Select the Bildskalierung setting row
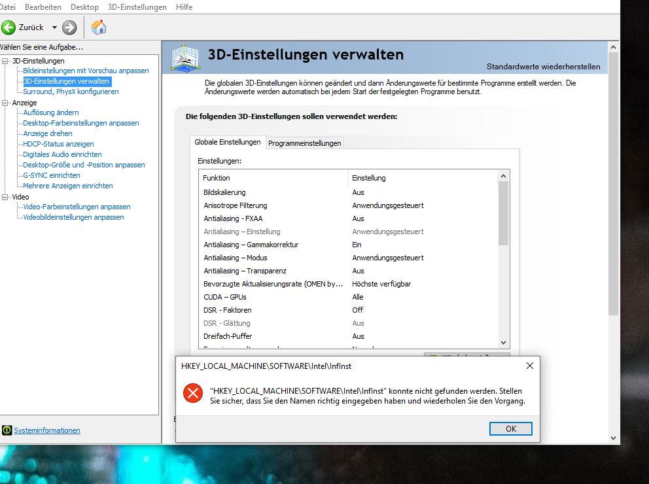649x484 pixels. coord(349,192)
